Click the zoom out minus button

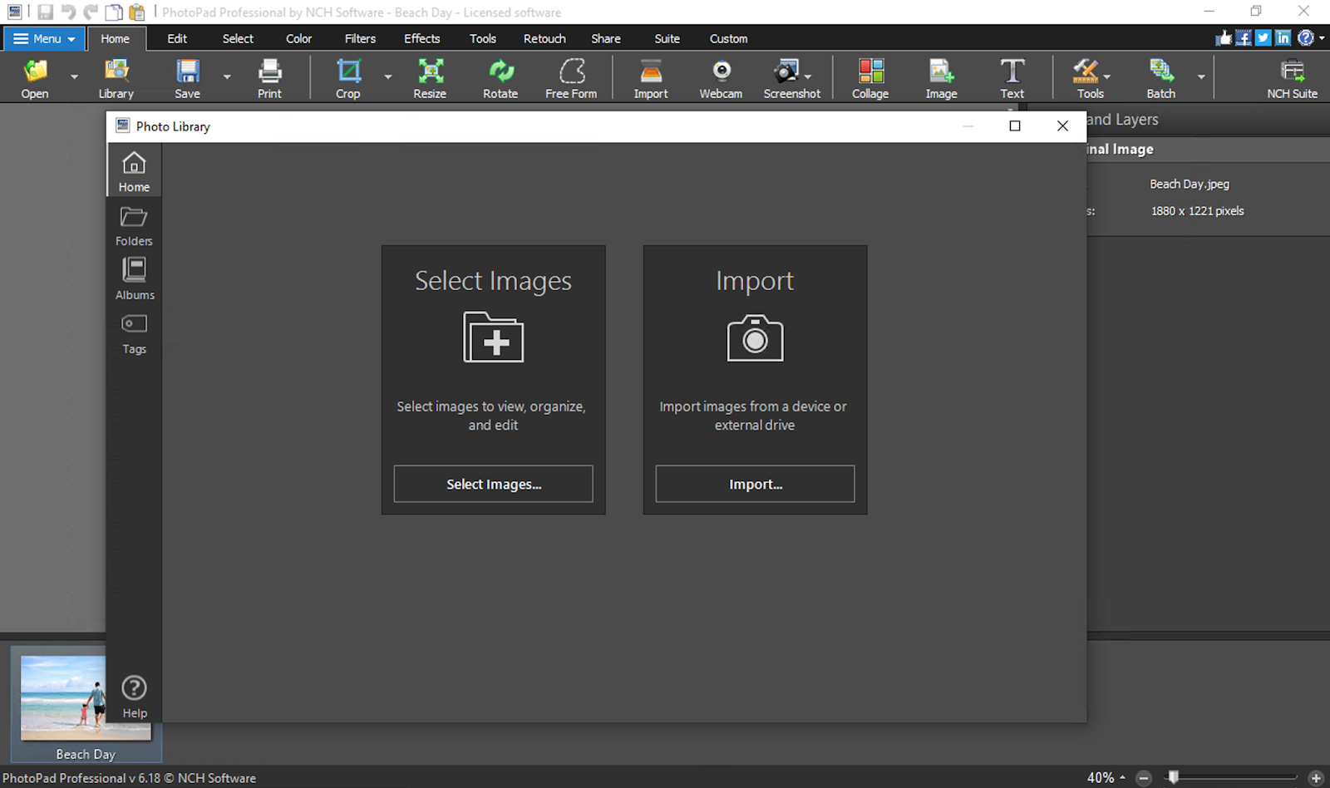tap(1144, 778)
